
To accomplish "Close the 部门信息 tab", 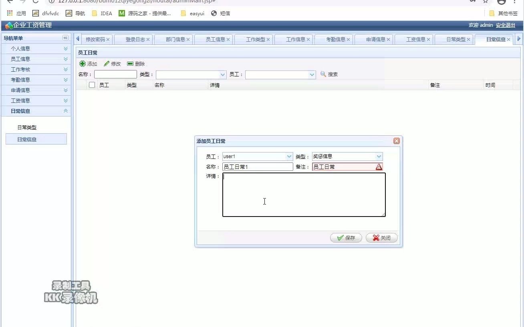I will pyautogui.click(x=188, y=40).
